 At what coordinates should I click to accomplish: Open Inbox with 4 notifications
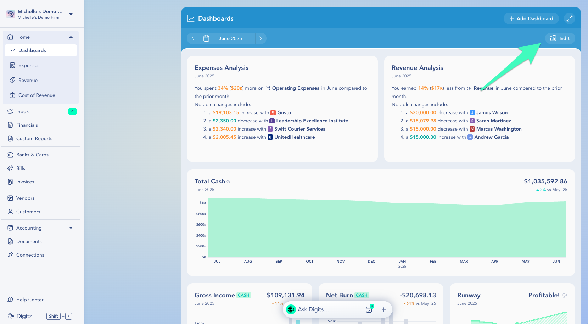23,111
